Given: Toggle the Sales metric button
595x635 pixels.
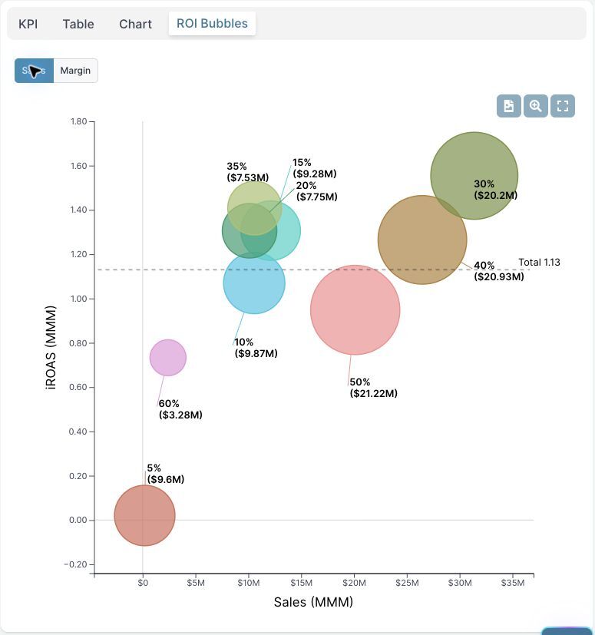Looking at the screenshot, I should [34, 71].
